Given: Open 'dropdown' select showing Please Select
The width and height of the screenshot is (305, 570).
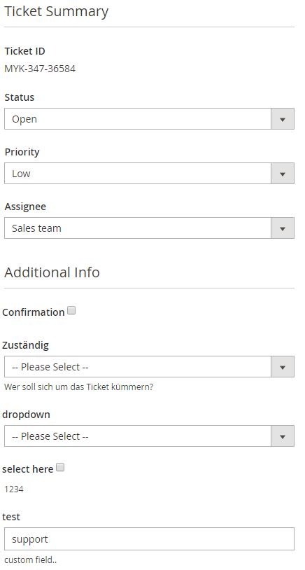Looking at the screenshot, I should click(149, 436).
